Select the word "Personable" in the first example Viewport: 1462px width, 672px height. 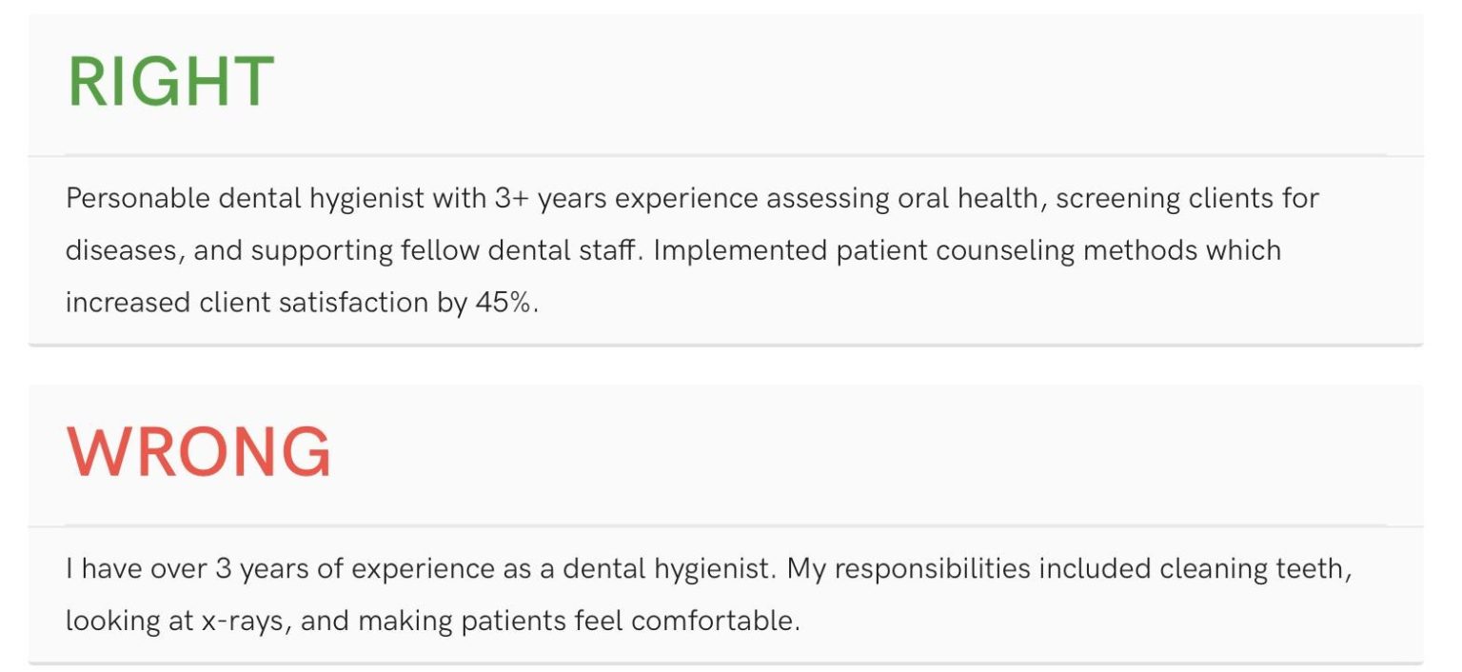coord(138,199)
